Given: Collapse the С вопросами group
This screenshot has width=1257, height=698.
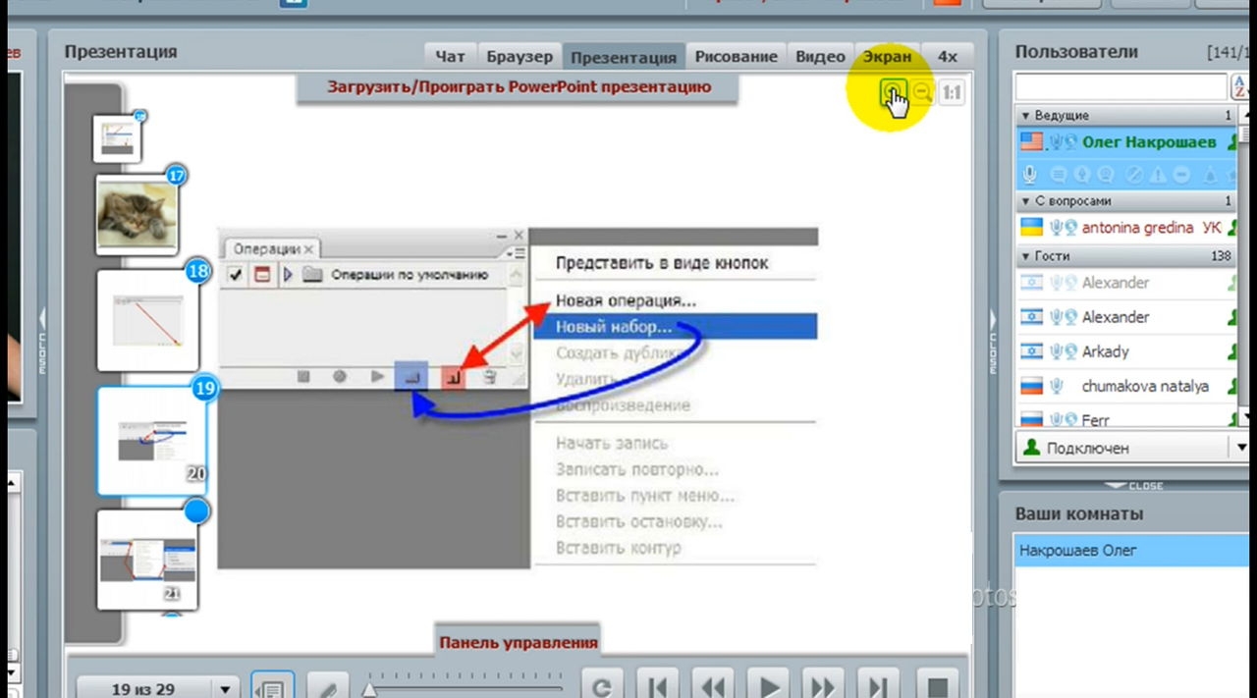Looking at the screenshot, I should [x=1026, y=201].
